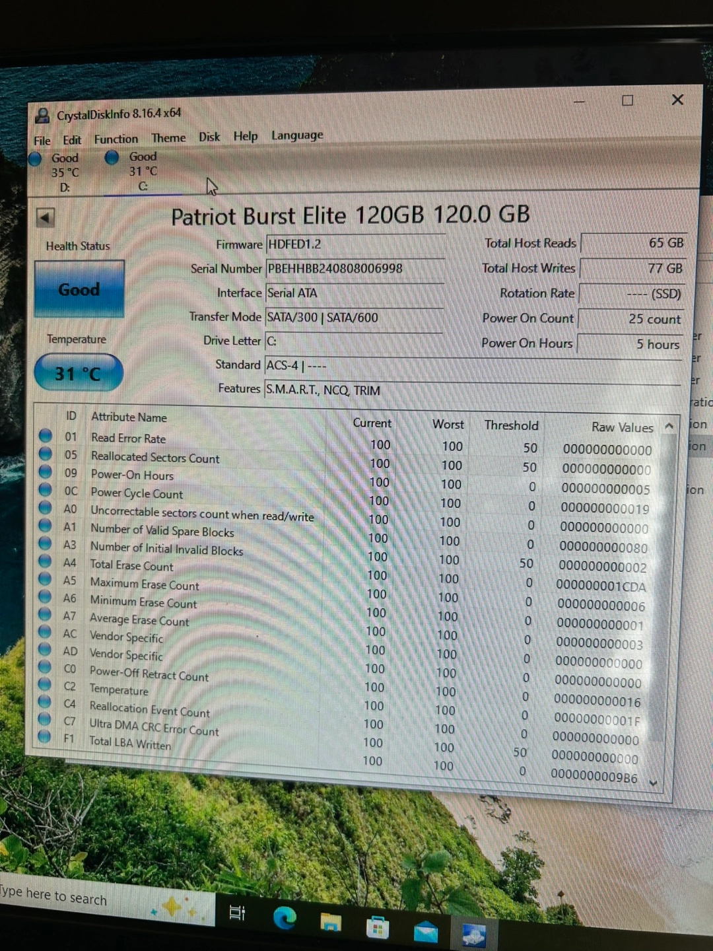
Task: Click status icon of Reallocated Sectors Count row
Action: coord(46,454)
